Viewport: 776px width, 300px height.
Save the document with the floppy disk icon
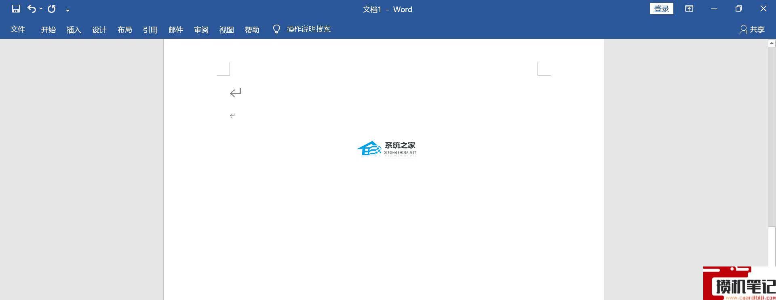coord(16,9)
